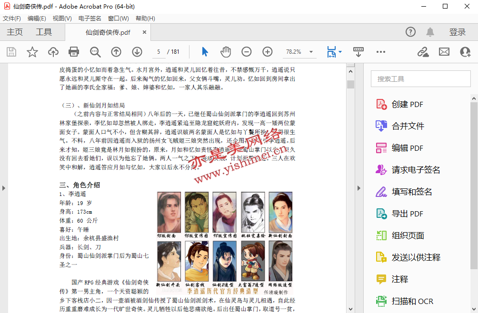Screen dimensions: 478x313
Task: Click page number field showing 5
Action: 159,52
